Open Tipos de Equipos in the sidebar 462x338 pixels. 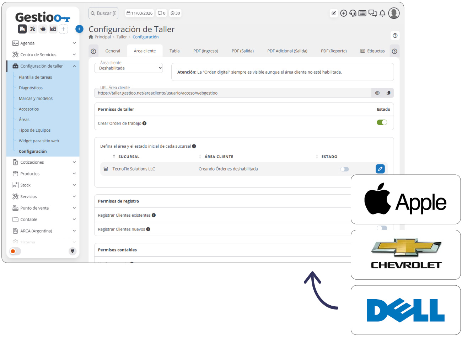(x=34, y=130)
